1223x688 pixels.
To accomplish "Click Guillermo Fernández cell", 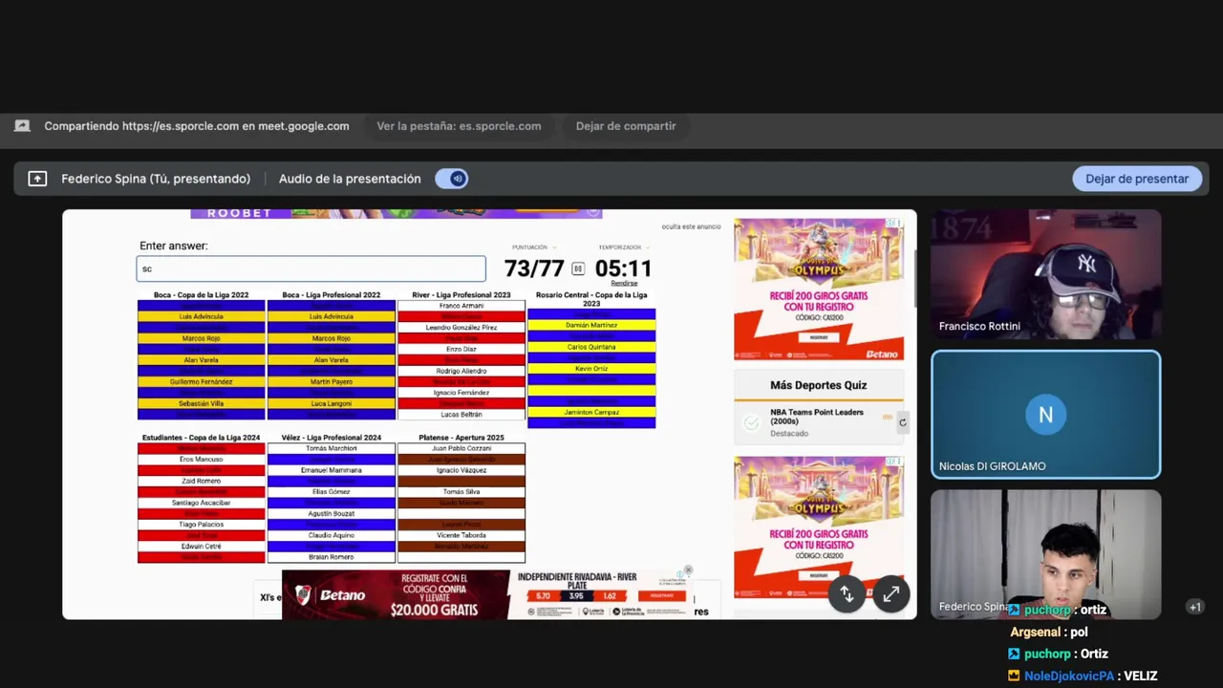I will 201,381.
